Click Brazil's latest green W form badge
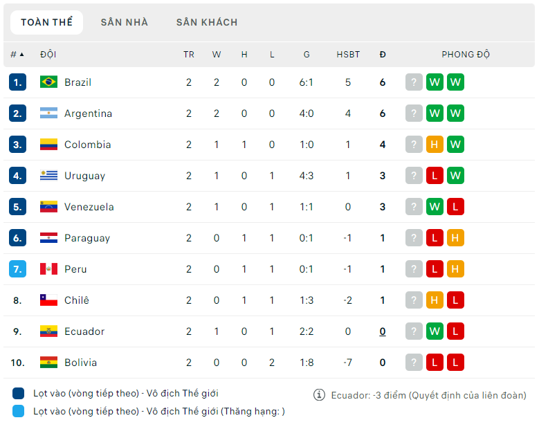Screen dimensions: 539x429 (x=455, y=82)
